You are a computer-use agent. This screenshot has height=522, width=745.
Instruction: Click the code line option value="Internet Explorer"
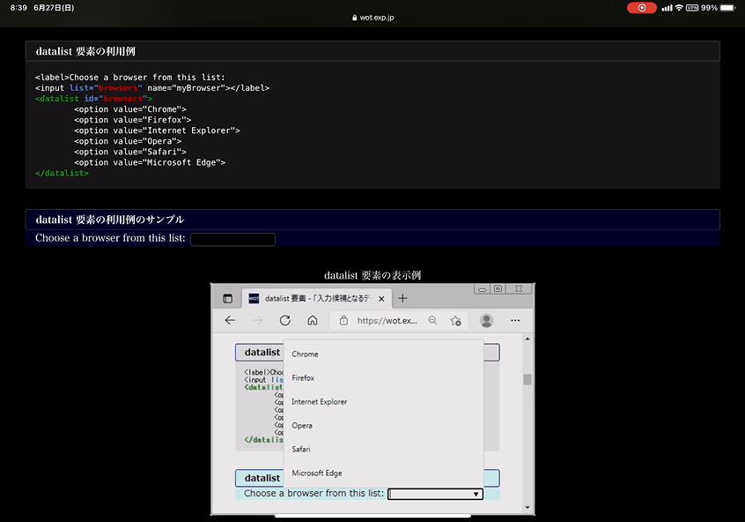pos(157,130)
